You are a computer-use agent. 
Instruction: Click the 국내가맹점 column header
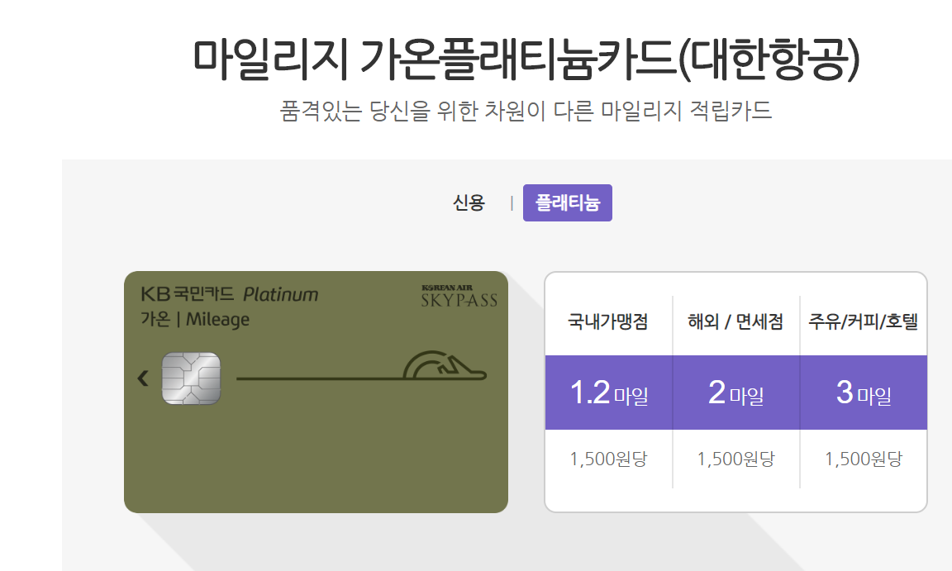tap(607, 321)
